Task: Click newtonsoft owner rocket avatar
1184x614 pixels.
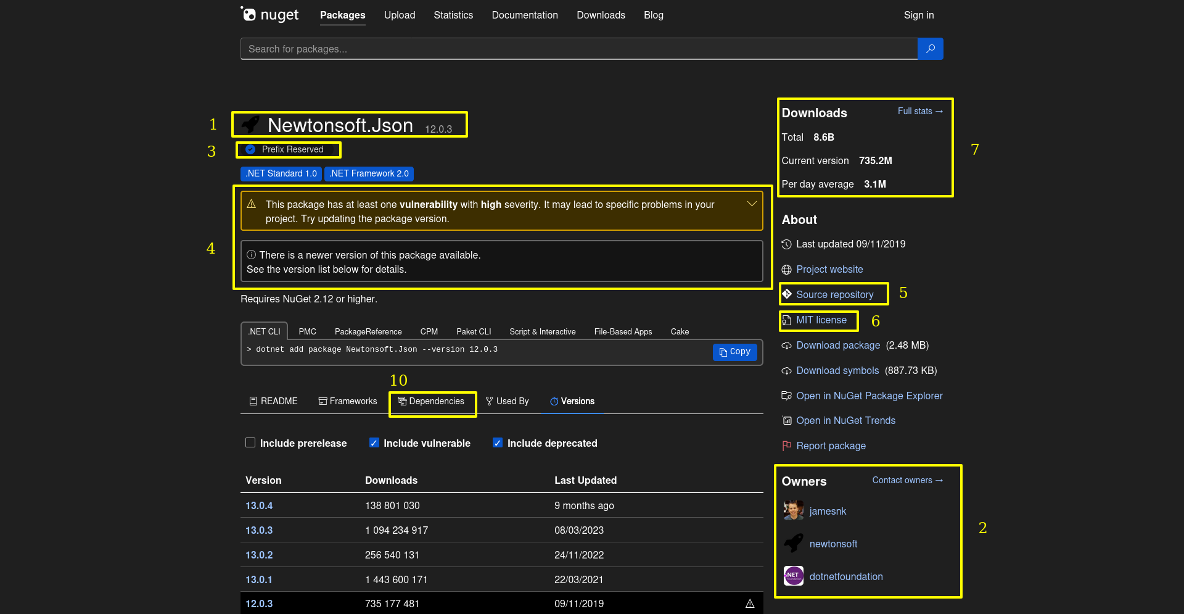Action: coord(794,544)
